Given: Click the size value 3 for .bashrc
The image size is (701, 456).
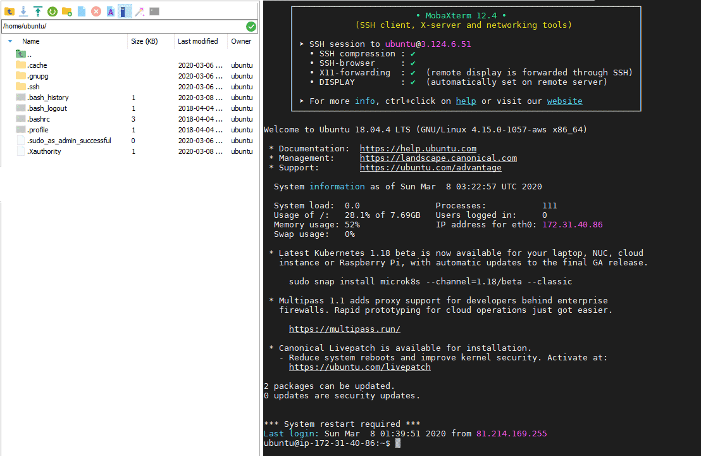Looking at the screenshot, I should [x=133, y=119].
